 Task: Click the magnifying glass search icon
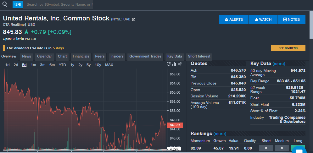coord(5,4)
